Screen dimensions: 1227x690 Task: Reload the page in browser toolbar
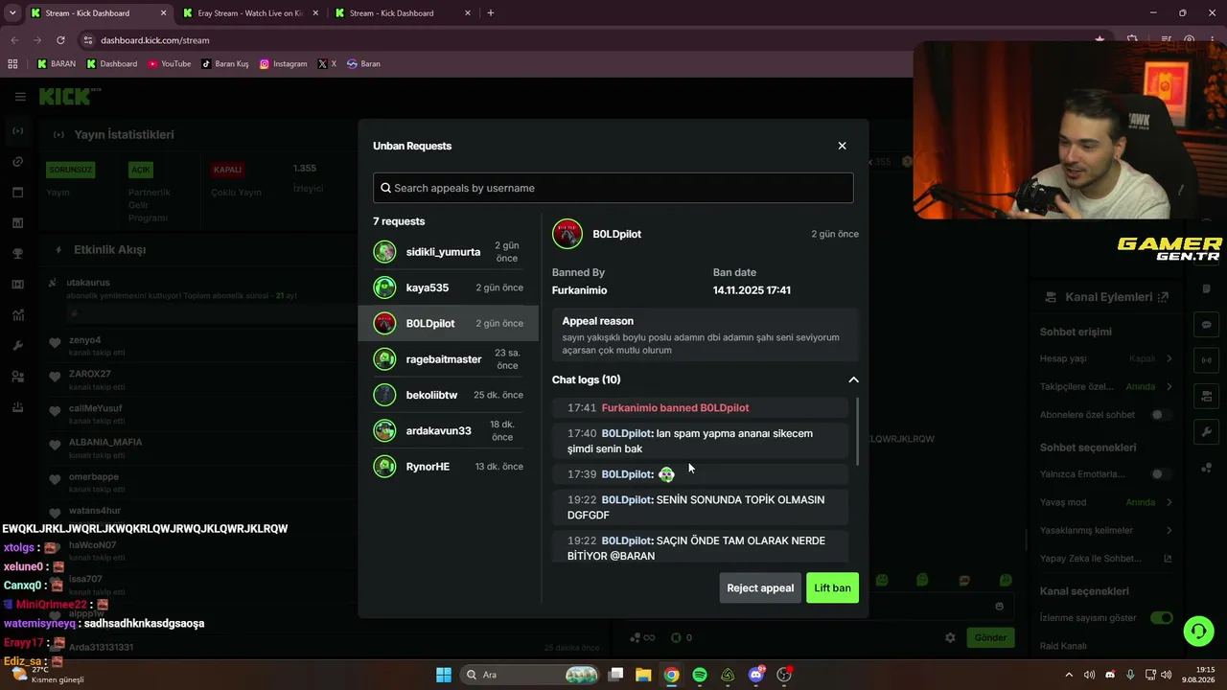(x=60, y=40)
